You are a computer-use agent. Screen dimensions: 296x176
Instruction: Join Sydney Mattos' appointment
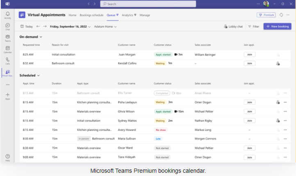250,121
